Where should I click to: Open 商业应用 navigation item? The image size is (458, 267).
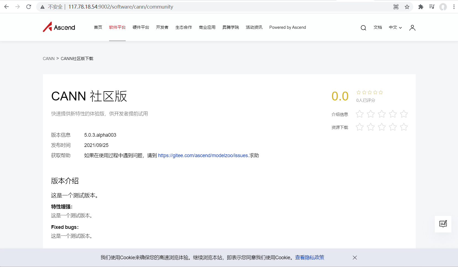tap(207, 27)
